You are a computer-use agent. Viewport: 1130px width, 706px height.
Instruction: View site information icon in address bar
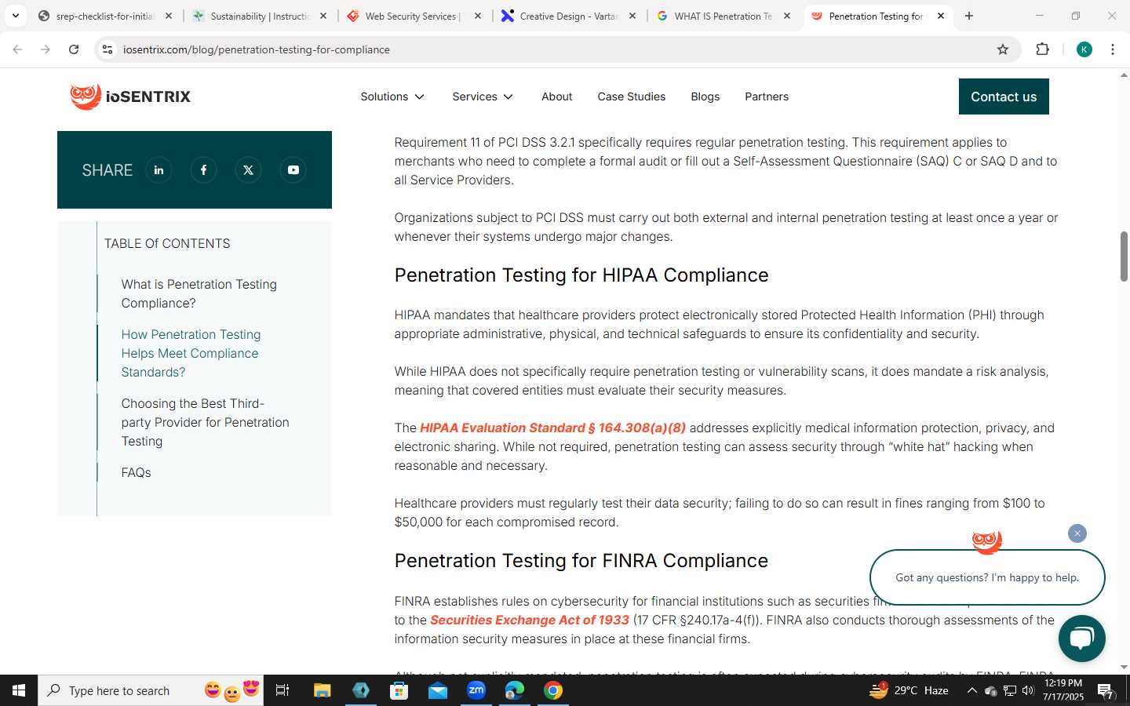click(x=108, y=49)
